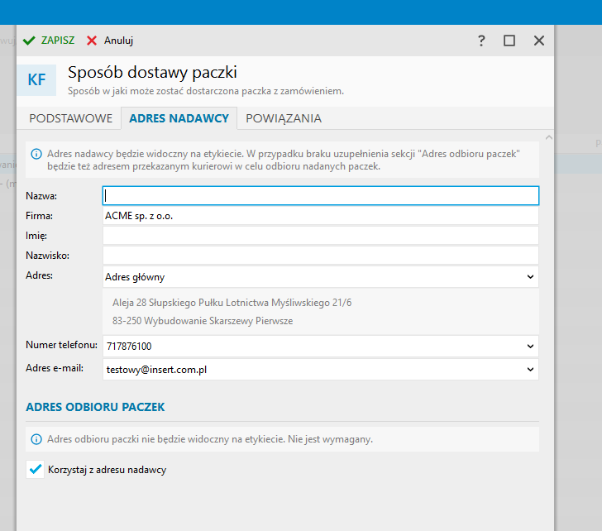Close the Sposób dostawy paczki dialog

pos(539,41)
